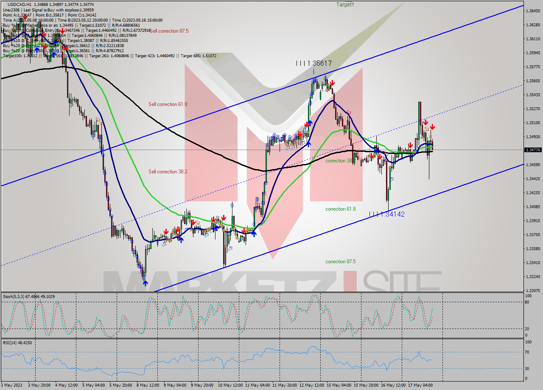
Task: Click 1.34425 on the price scale
Action: (x=533, y=178)
